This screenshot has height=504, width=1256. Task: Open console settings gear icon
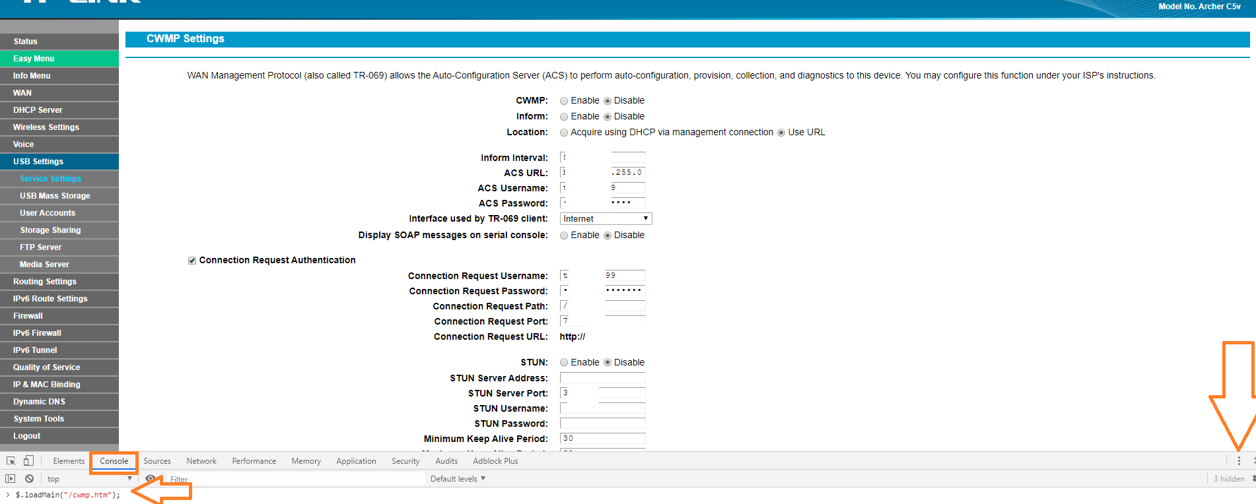coord(1253,479)
